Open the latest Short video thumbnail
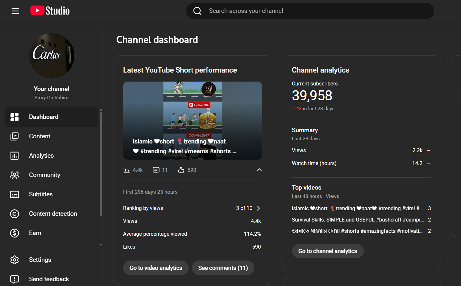This screenshot has width=461, height=286. click(x=193, y=121)
